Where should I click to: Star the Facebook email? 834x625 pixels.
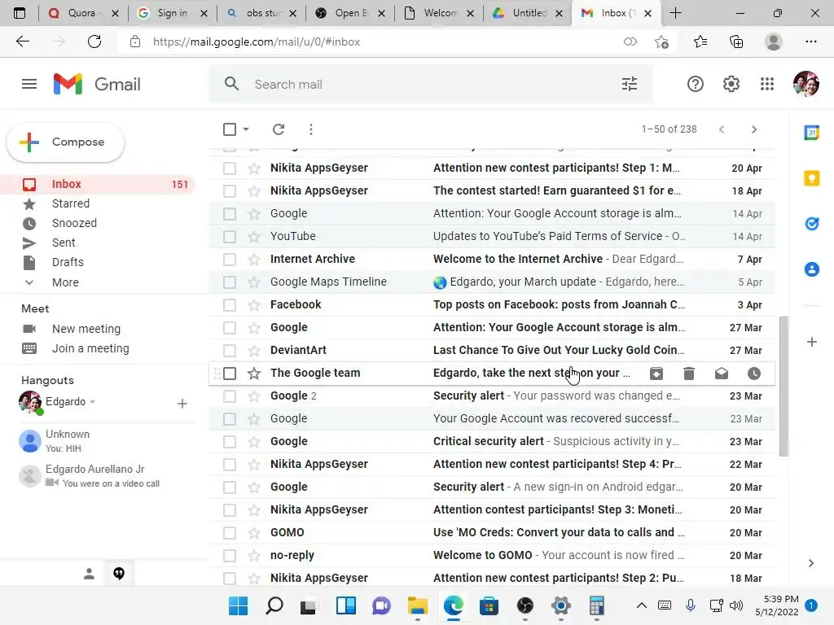254,305
